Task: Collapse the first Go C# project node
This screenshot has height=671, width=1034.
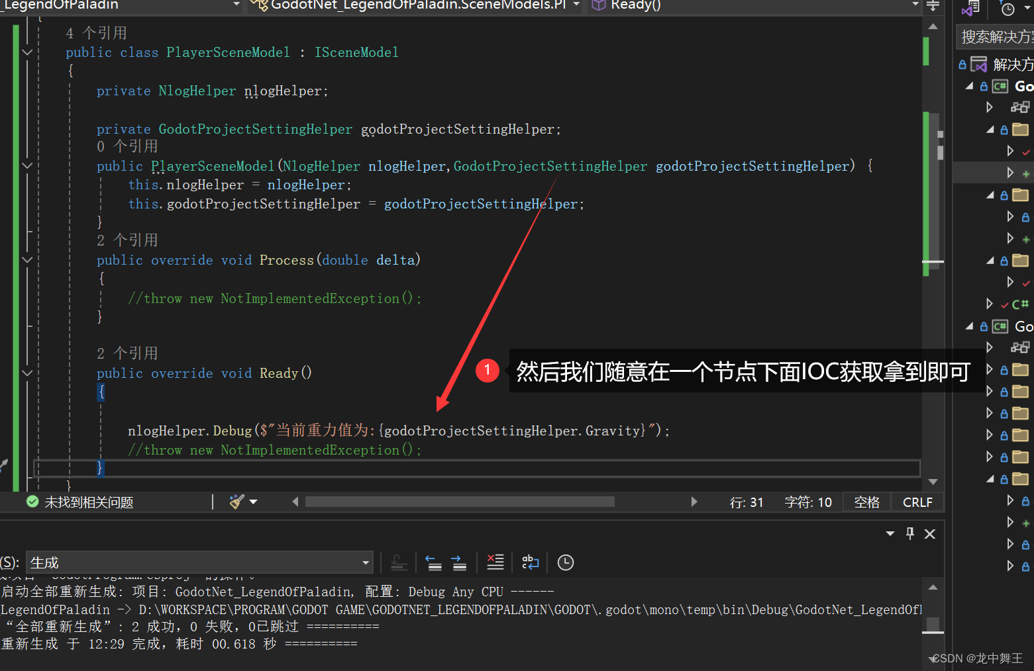Action: pos(969,86)
